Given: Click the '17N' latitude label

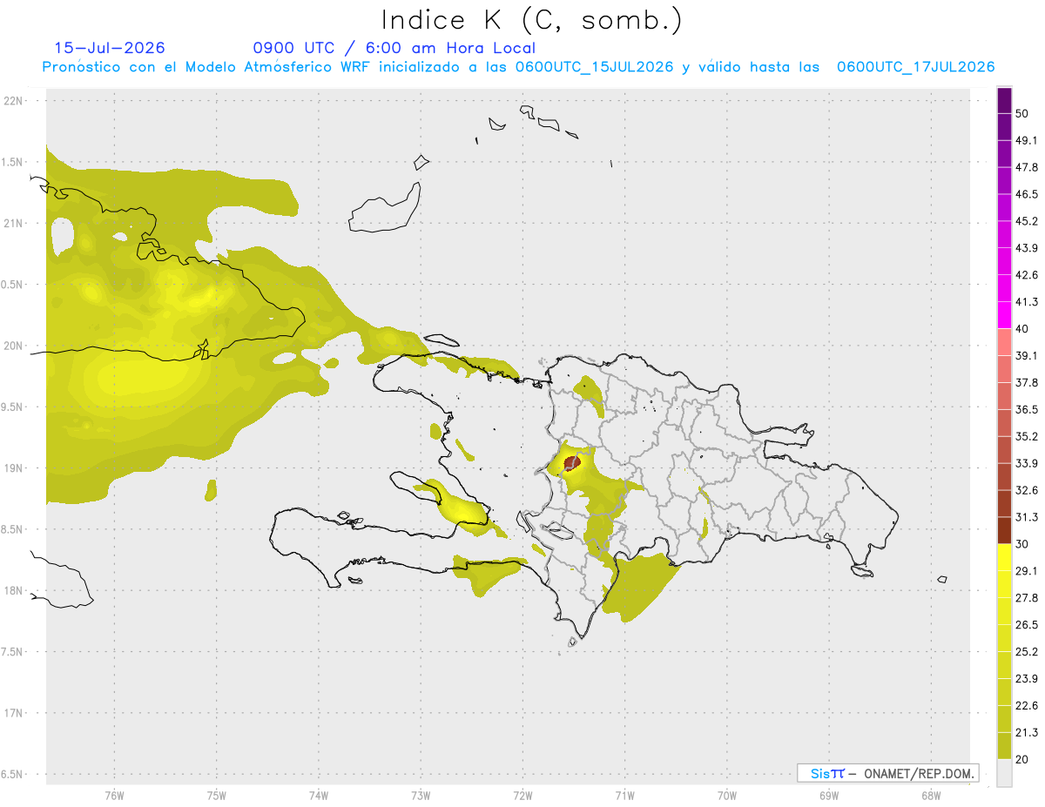Looking at the screenshot, I should [15, 713].
